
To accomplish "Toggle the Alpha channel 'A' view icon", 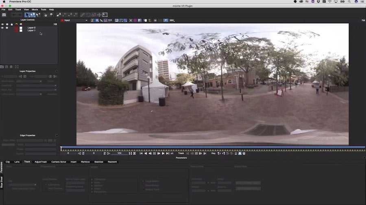I will pos(97,20).
